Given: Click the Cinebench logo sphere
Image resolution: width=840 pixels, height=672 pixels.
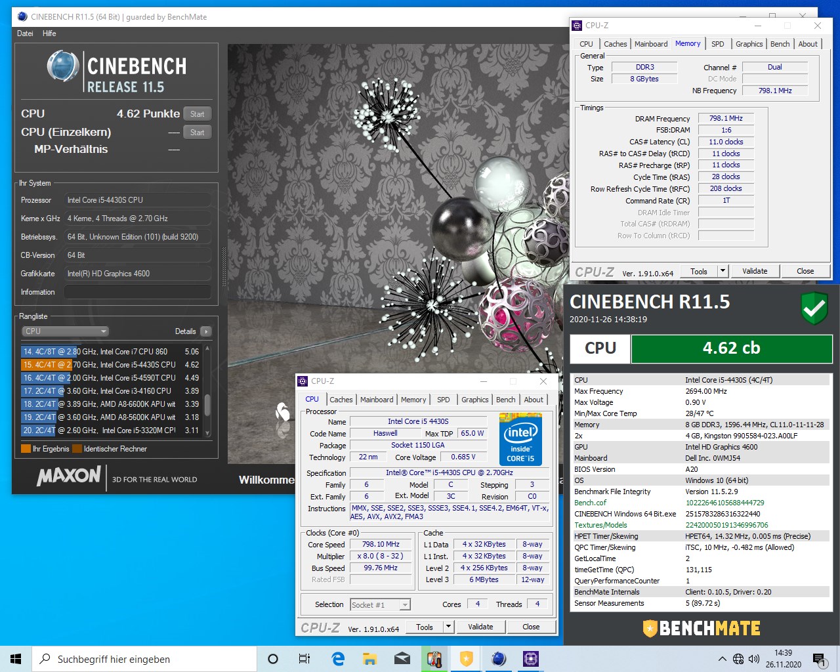Looking at the screenshot, I should pos(63,68).
